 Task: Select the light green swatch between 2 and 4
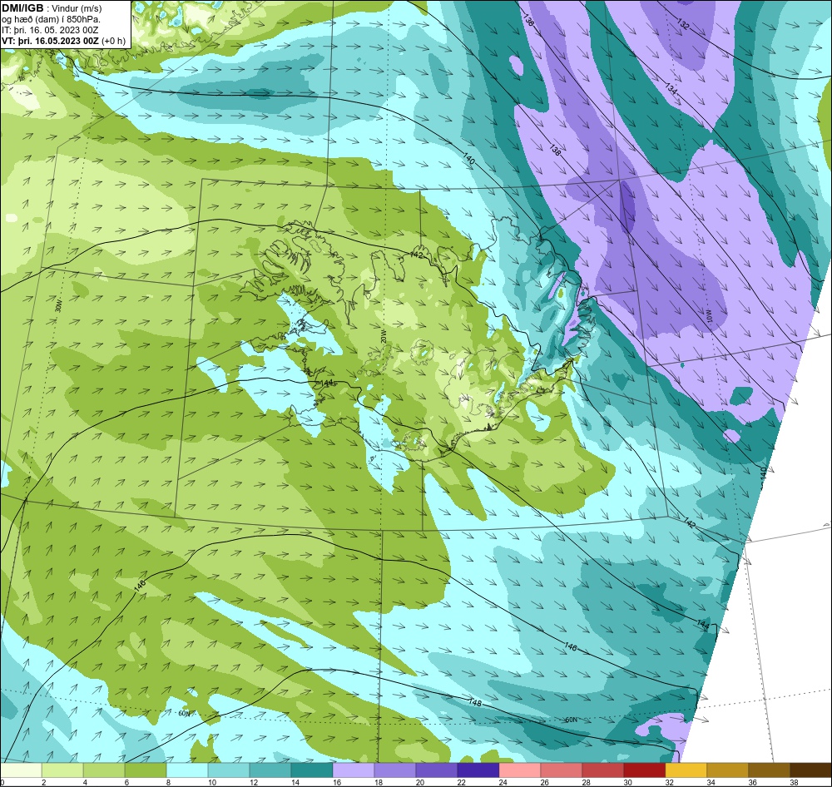coord(62,770)
